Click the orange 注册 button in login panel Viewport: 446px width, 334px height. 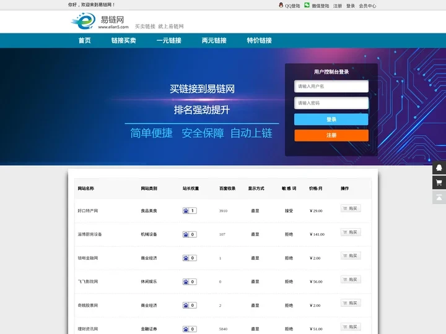pyautogui.click(x=331, y=135)
